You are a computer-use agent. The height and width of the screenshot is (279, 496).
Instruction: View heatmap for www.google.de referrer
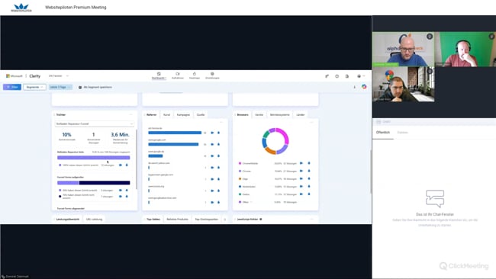[x=218, y=156]
